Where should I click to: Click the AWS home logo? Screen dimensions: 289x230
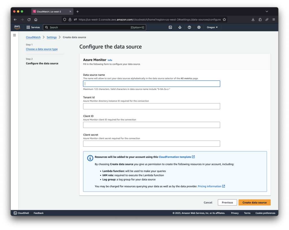click(x=17, y=27)
